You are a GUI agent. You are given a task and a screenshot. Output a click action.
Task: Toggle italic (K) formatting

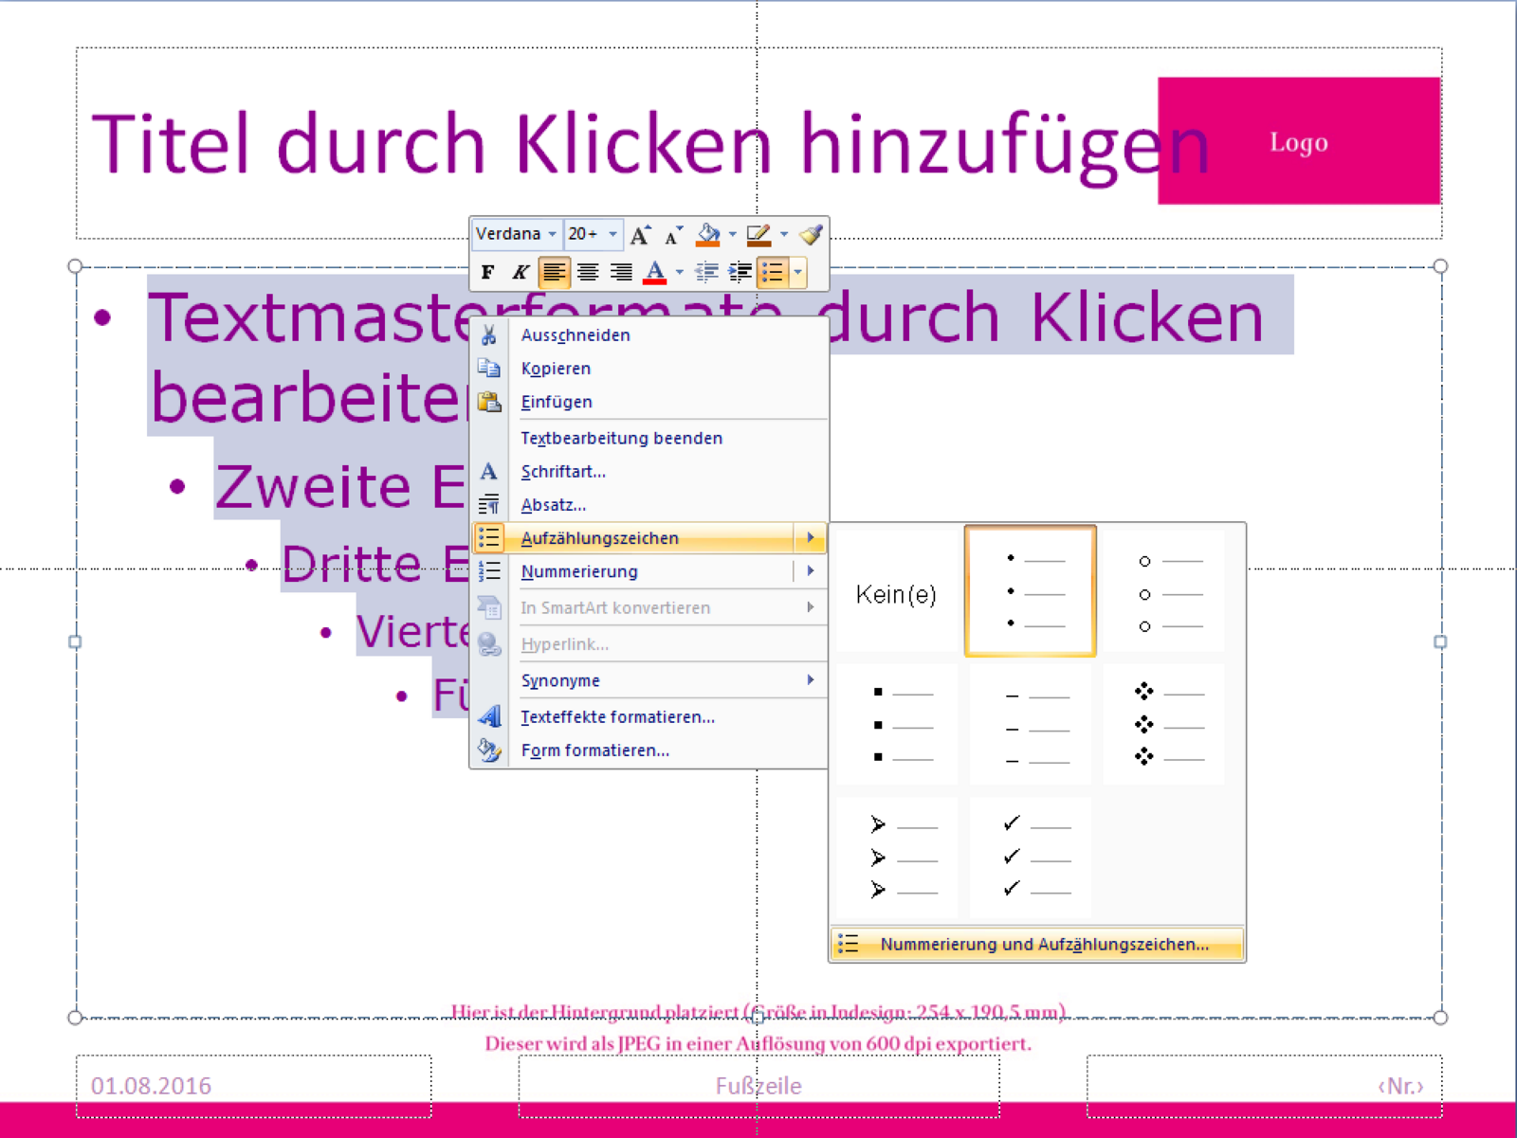520,273
